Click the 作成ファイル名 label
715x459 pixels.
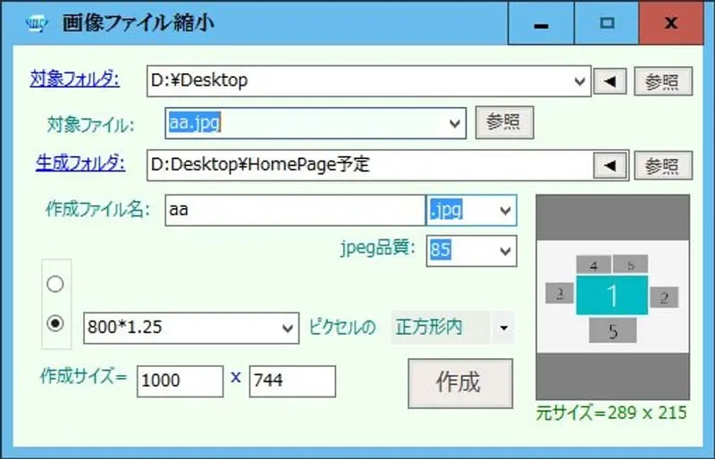pyautogui.click(x=97, y=210)
